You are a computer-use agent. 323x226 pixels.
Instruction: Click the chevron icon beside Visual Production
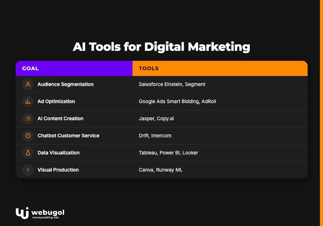28,170
